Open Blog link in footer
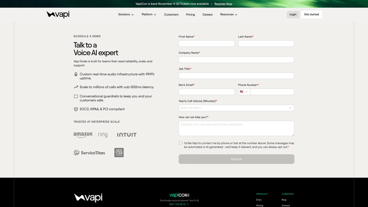 (284, 200)
